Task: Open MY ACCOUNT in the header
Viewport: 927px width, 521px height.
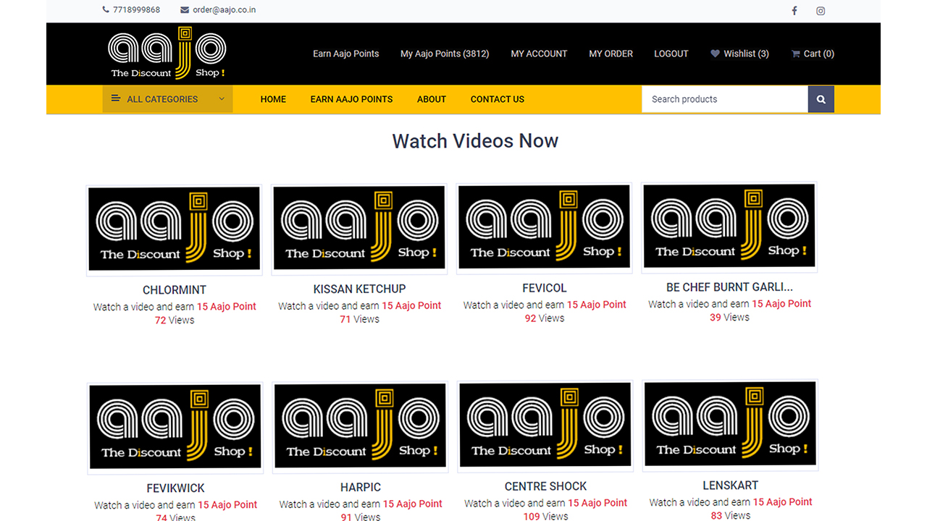Action: (539, 54)
